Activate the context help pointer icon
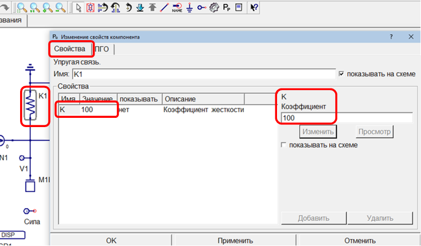The width and height of the screenshot is (421, 246). (x=254, y=8)
